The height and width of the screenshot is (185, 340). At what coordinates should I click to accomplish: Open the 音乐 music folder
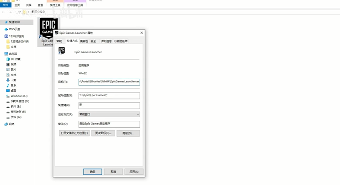click(x=13, y=85)
